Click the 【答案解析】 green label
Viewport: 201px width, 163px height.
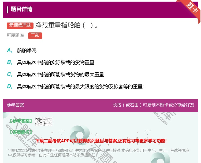(x=21, y=132)
